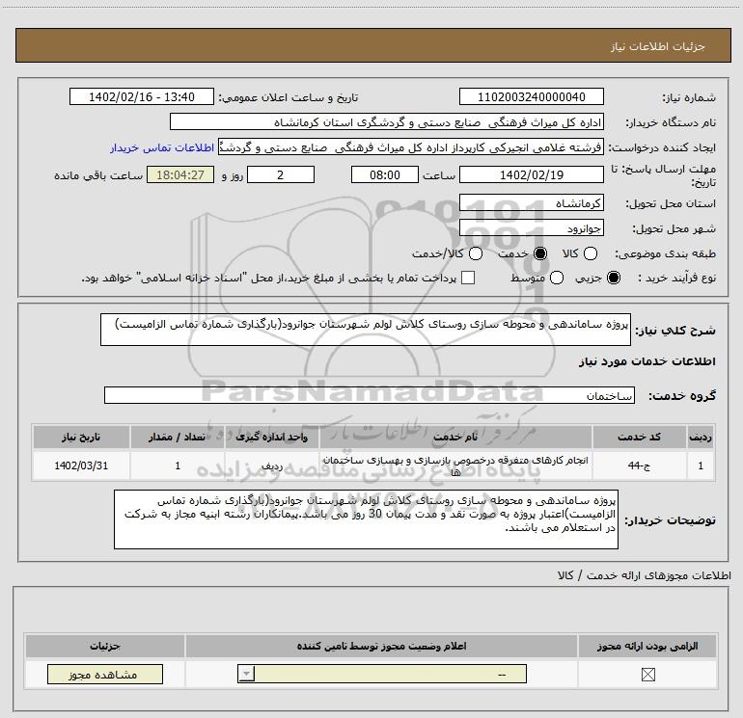The height and width of the screenshot is (718, 743).
Task: Click the واحد اندازه گیری column header
Action: click(x=271, y=437)
